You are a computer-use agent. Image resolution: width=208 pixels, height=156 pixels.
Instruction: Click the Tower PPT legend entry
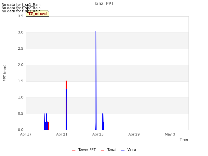(x=84, y=149)
